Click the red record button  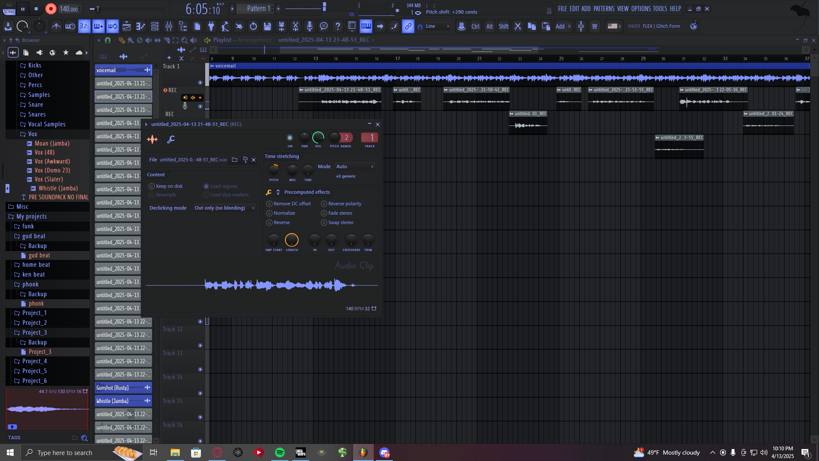tap(51, 9)
